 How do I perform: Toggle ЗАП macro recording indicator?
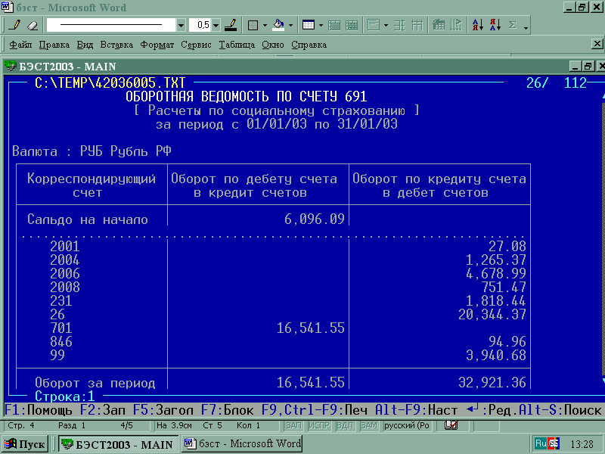coord(293,425)
